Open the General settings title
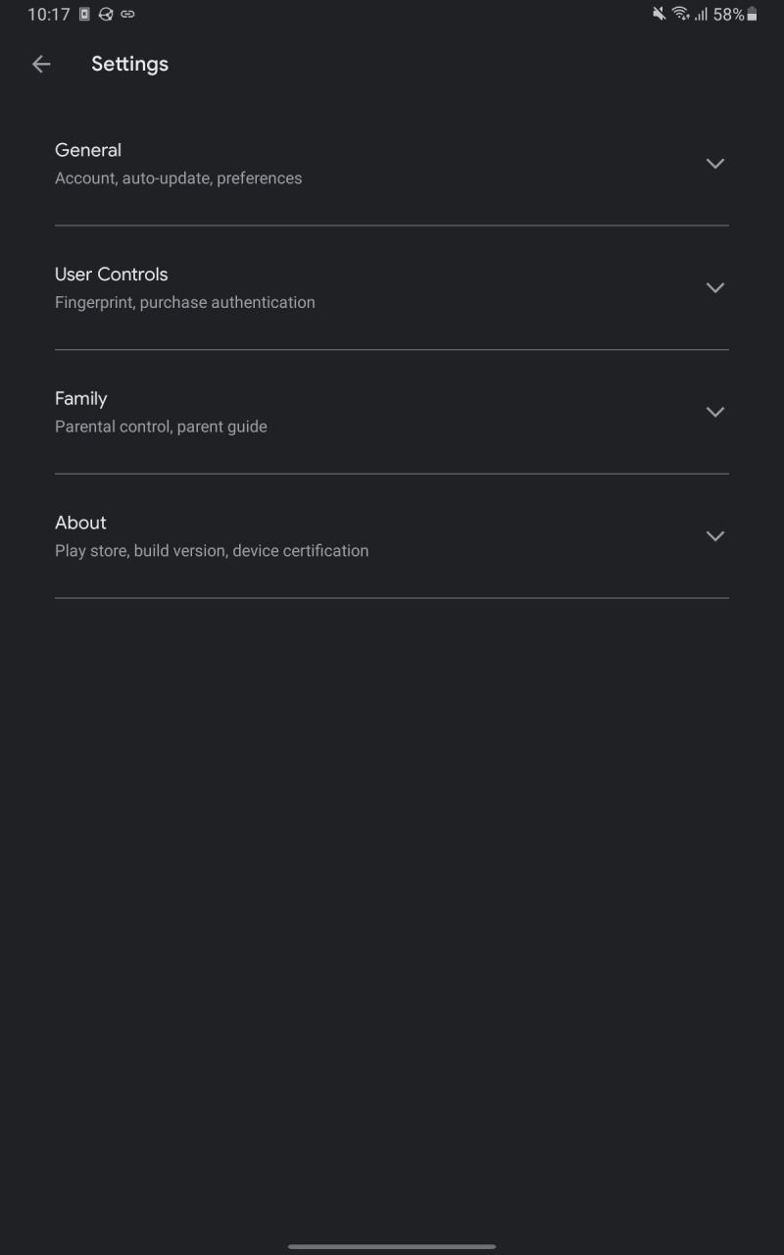Image resolution: width=784 pixels, height=1255 pixels. coord(88,150)
